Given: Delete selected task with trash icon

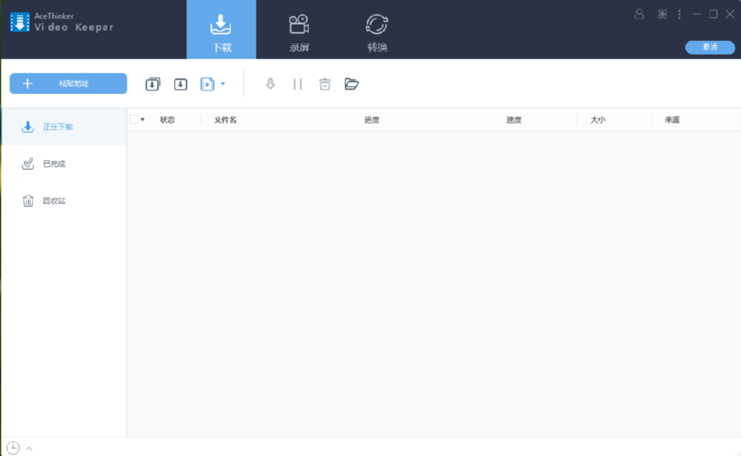Looking at the screenshot, I should (325, 84).
